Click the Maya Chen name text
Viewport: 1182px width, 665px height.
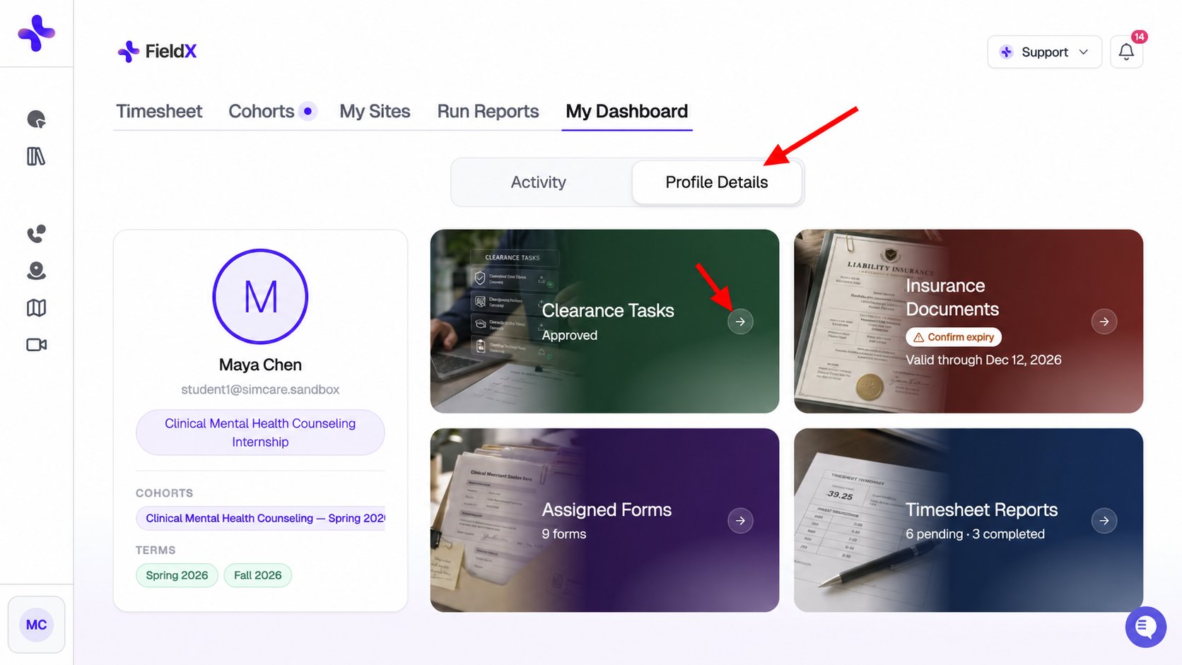click(260, 365)
